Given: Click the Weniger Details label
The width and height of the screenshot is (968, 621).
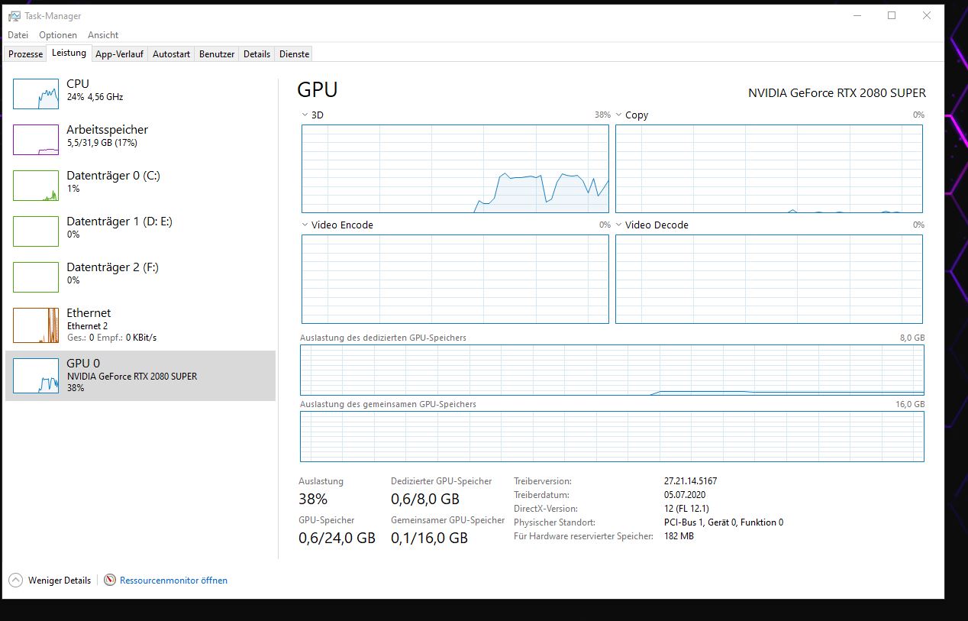Looking at the screenshot, I should 60,581.
